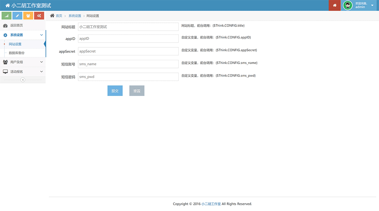
Task: Expand the 用户及组 sidebar menu
Action: [23, 62]
